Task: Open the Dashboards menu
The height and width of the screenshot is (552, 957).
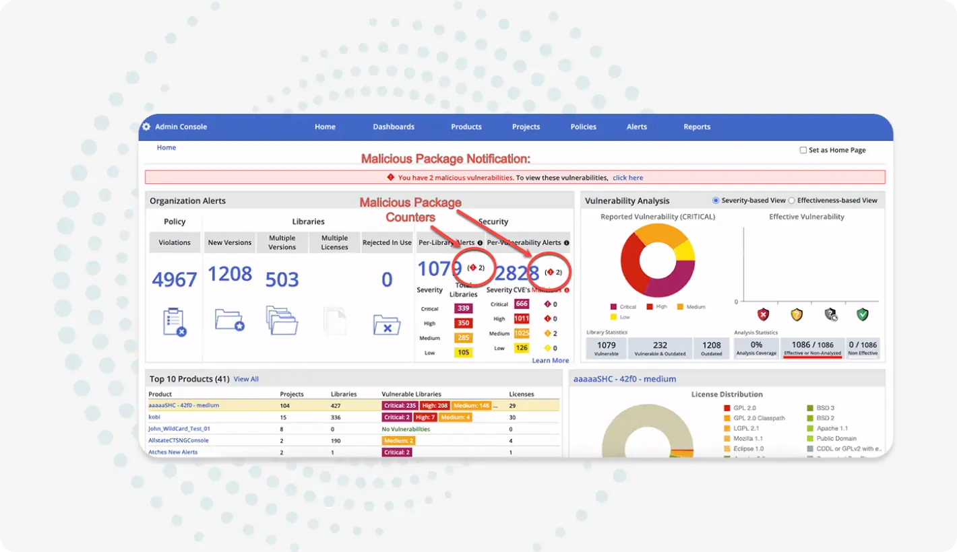Action: (x=394, y=127)
